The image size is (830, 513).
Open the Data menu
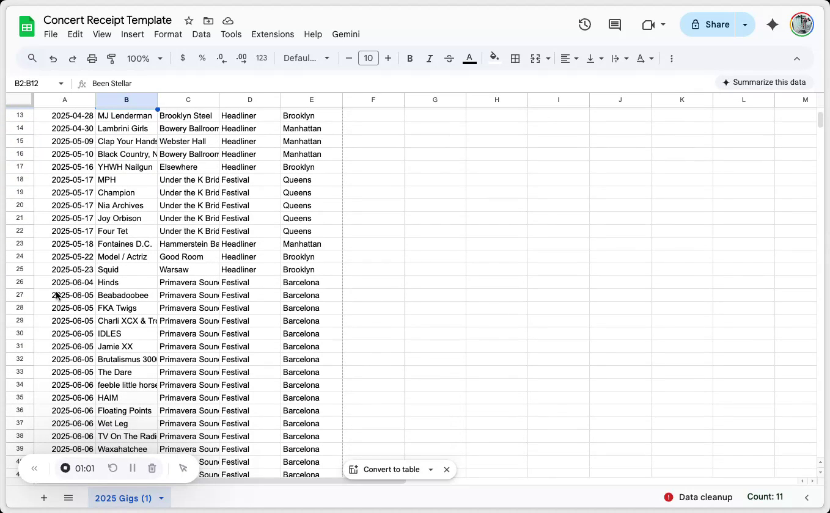[201, 34]
